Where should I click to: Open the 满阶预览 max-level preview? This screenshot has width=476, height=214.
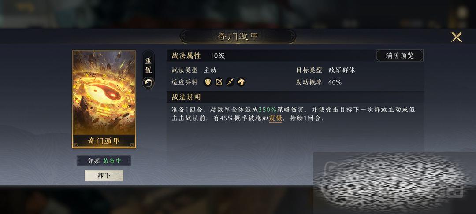tap(400, 55)
